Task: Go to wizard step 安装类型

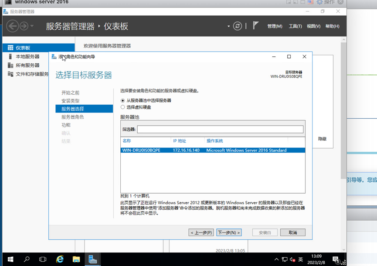Action: coord(71,101)
